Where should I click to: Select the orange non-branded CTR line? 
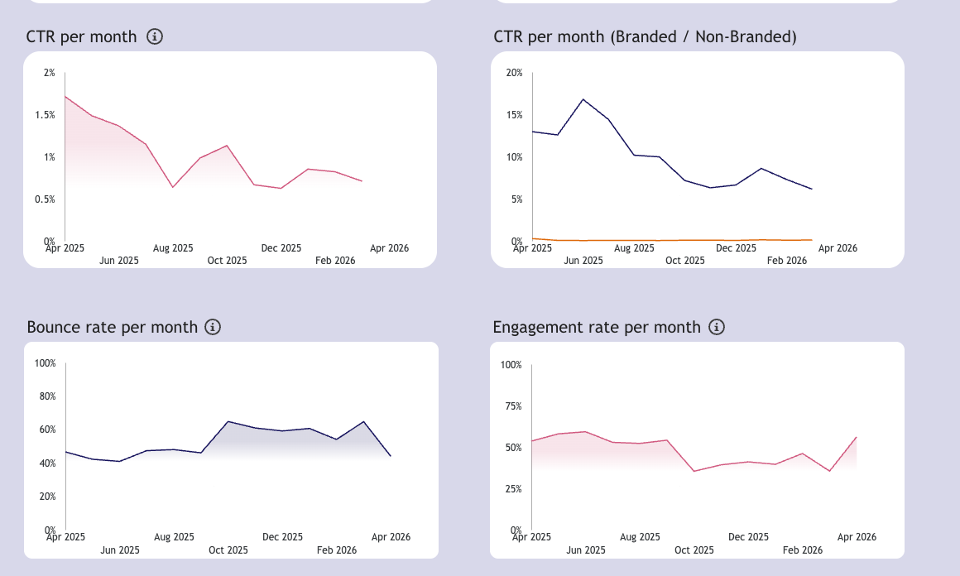[662, 240]
